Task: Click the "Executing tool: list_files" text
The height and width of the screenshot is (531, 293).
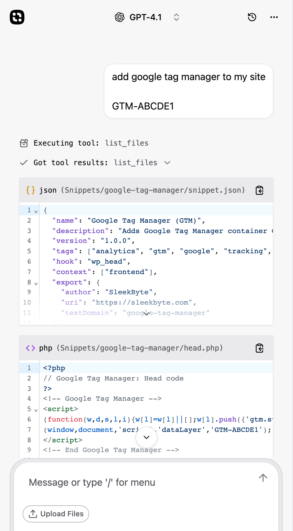Action: [x=91, y=143]
